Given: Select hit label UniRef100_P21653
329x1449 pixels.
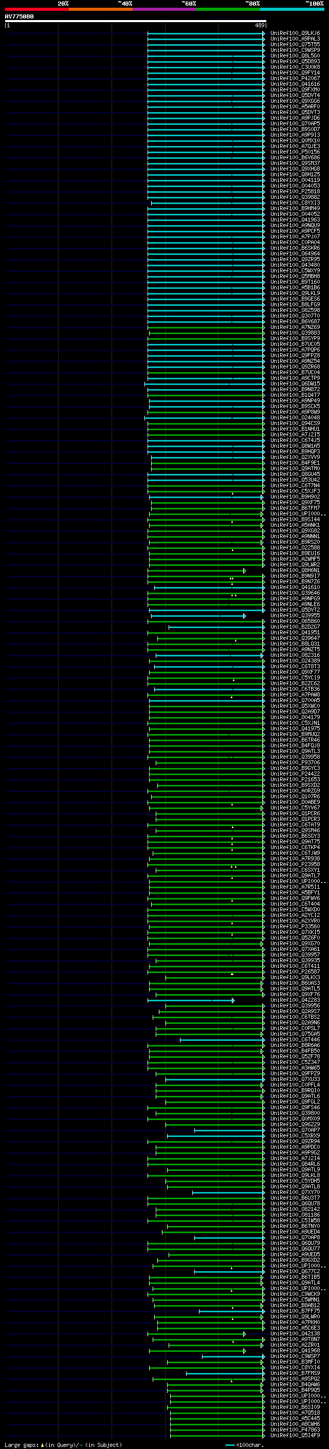Looking at the screenshot, I should click(295, 779).
